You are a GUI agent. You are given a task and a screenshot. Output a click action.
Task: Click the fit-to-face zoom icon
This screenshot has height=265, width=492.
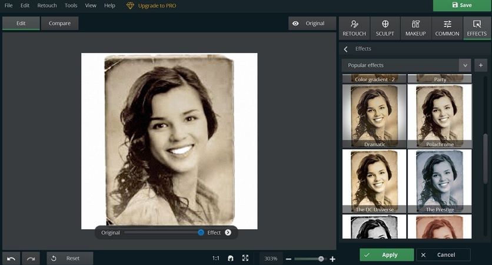231,259
